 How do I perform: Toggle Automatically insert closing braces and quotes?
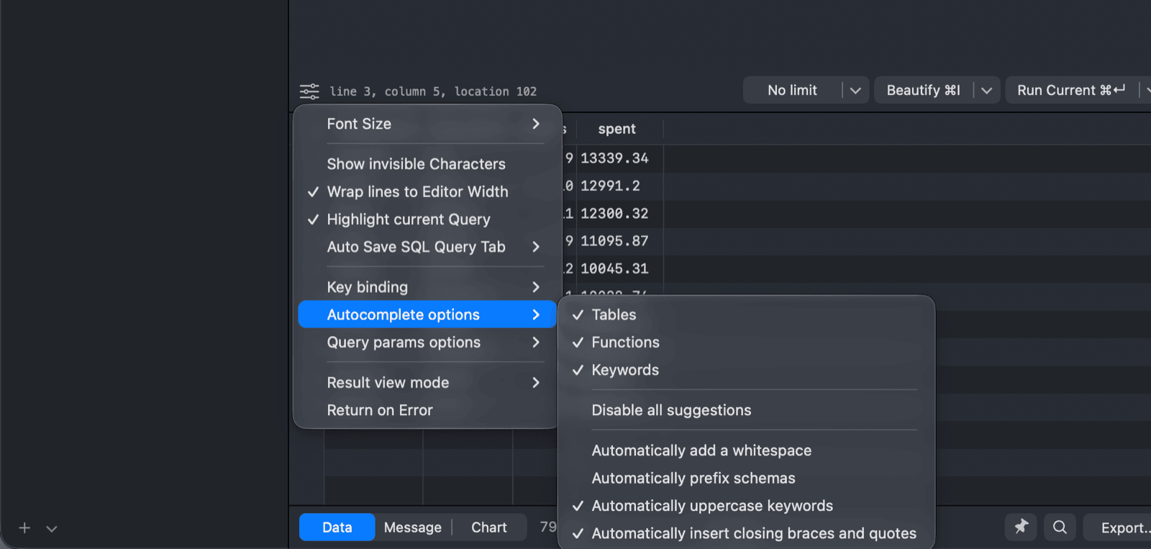click(747, 533)
